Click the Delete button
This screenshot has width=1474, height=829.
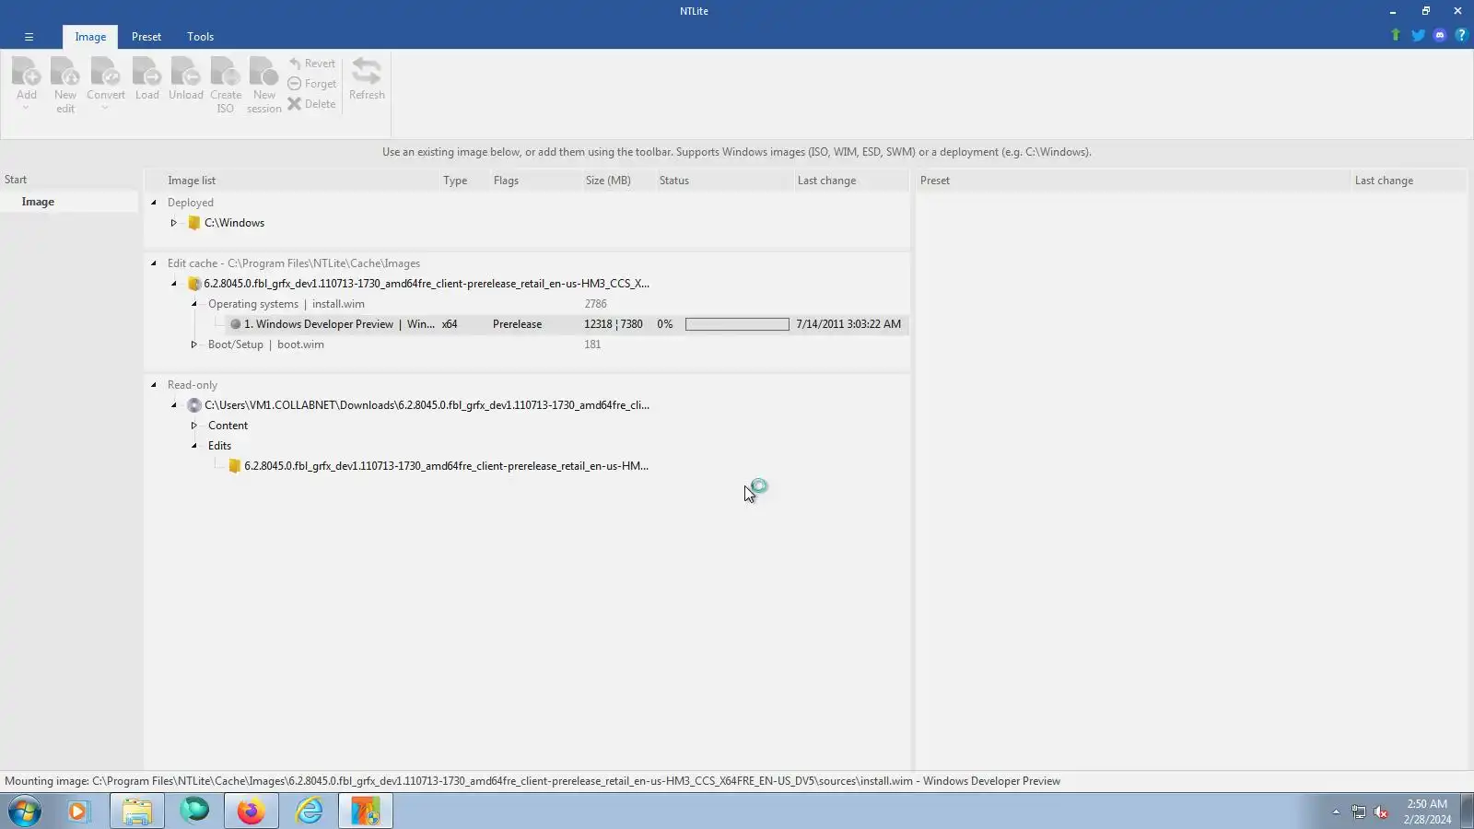pos(311,104)
